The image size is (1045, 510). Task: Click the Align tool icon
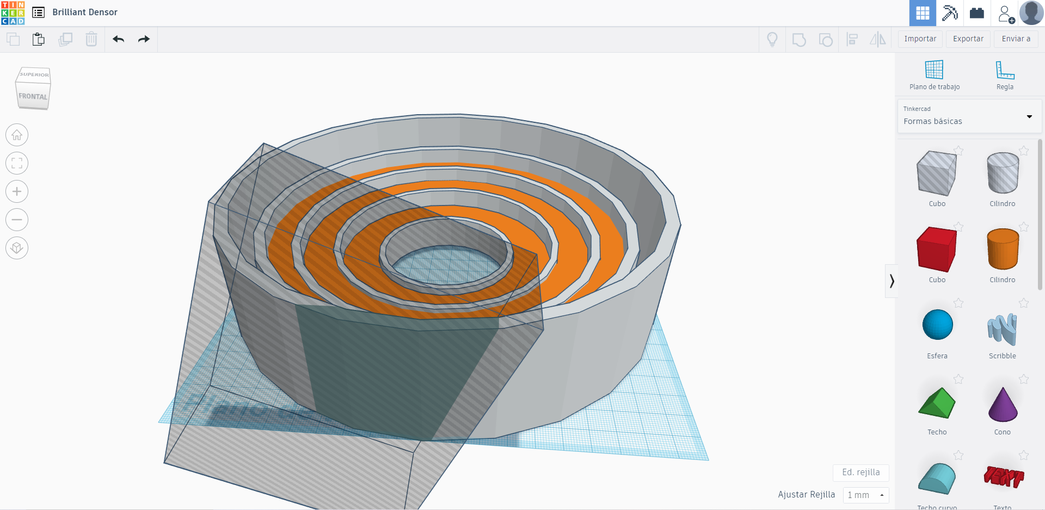tap(852, 39)
